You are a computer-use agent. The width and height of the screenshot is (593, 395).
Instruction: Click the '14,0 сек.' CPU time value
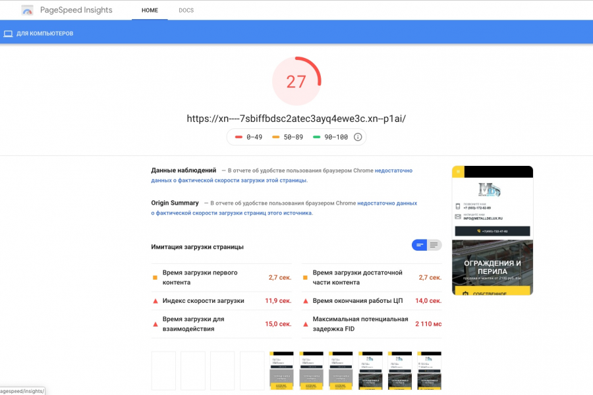428,301
